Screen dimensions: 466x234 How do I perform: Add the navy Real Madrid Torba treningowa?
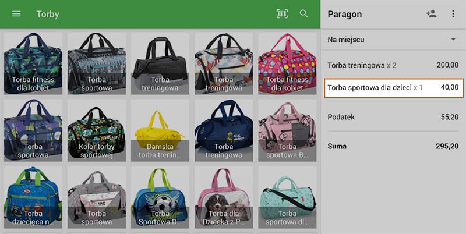pyautogui.click(x=224, y=130)
